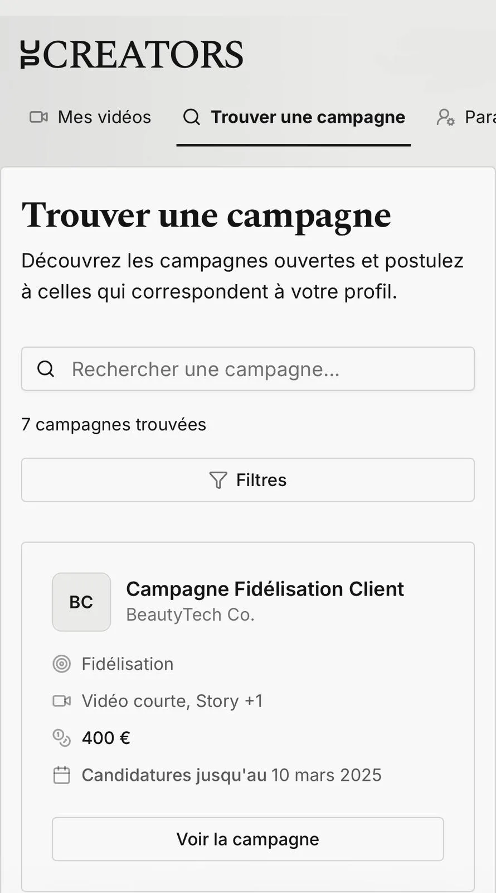The width and height of the screenshot is (496, 893).
Task: Click the magnifying glass icon in the search field
Action: tap(46, 369)
